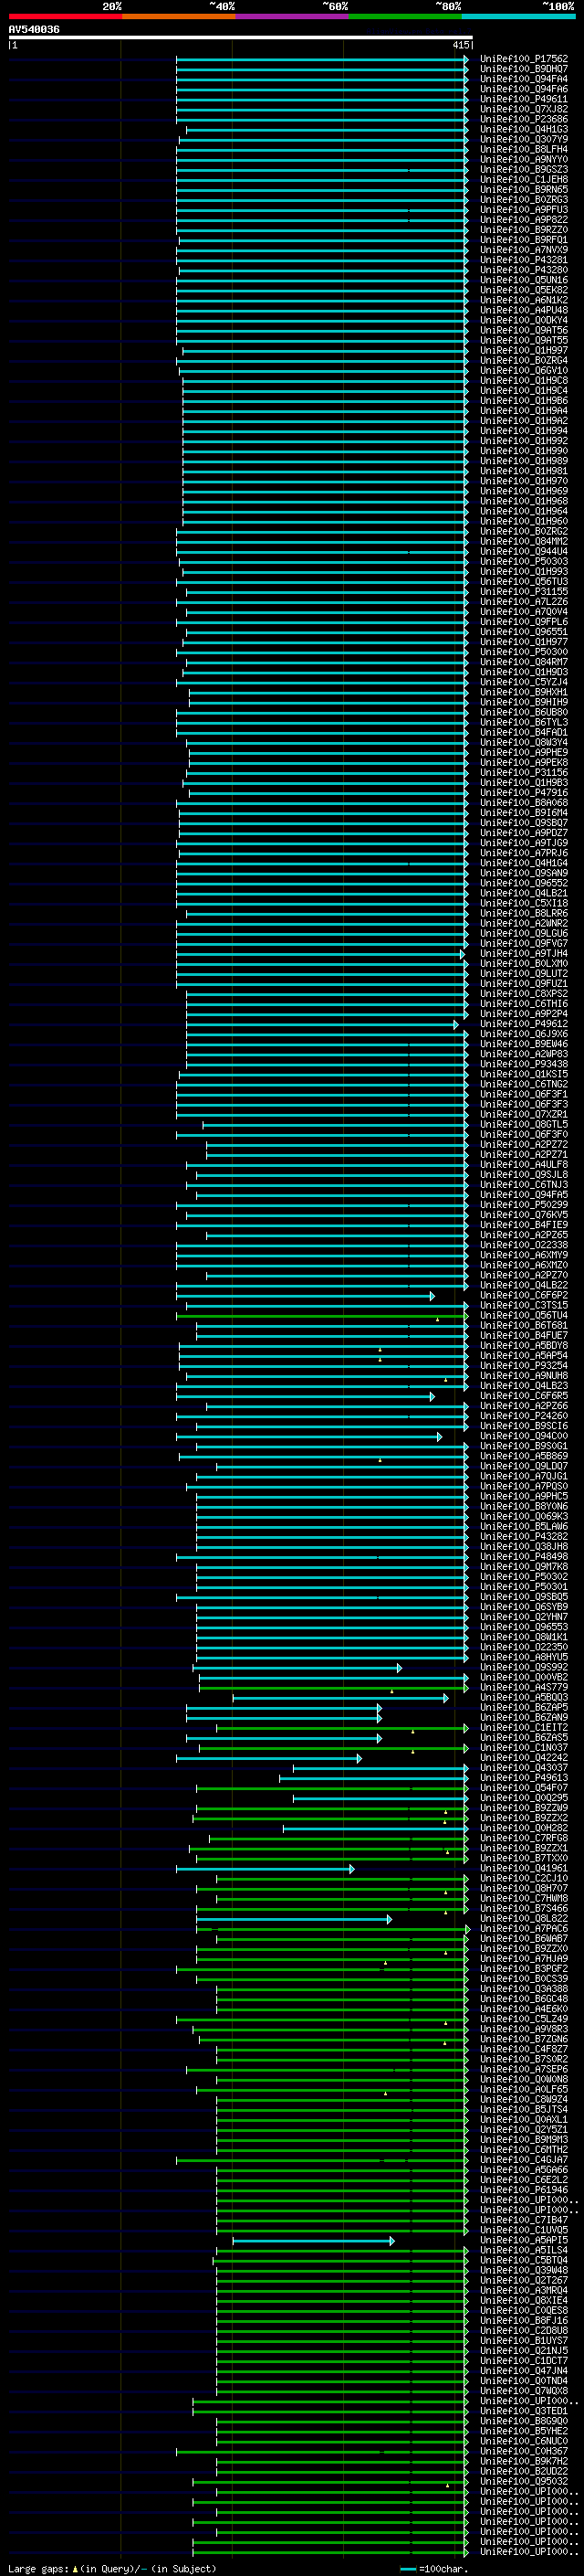This screenshot has width=584, height=2576.
Task: Select hit label UniRef100_C1EIT2
Action: [523, 1727]
